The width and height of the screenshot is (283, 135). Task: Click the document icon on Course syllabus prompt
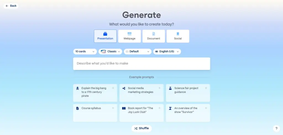click(x=77, y=108)
